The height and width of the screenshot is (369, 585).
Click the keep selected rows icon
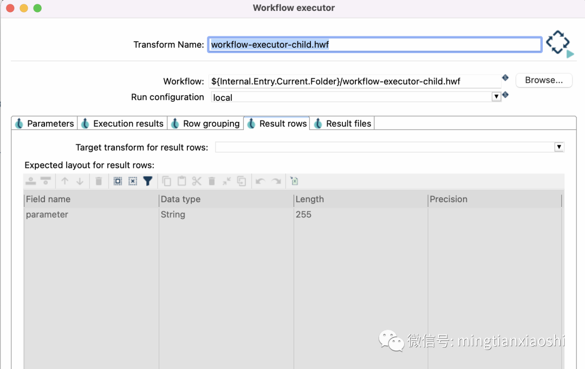click(x=242, y=182)
